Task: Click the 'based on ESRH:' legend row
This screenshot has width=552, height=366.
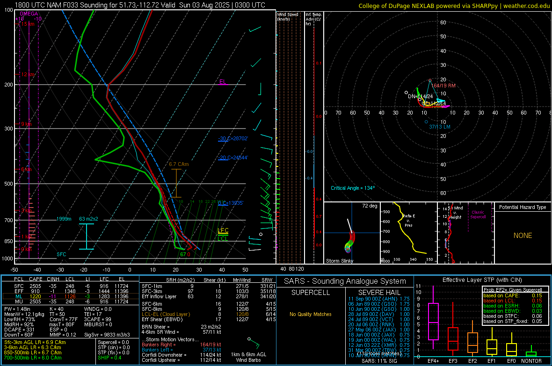Action: (x=513, y=306)
